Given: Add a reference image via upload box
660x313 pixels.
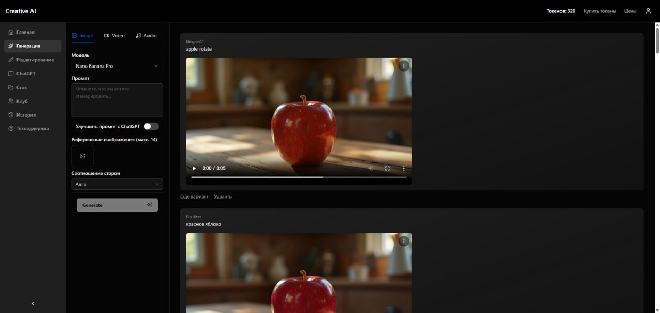Looking at the screenshot, I should click(x=82, y=156).
